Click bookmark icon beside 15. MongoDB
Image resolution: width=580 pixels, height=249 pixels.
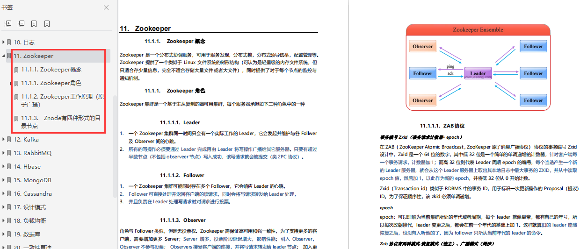[9, 180]
